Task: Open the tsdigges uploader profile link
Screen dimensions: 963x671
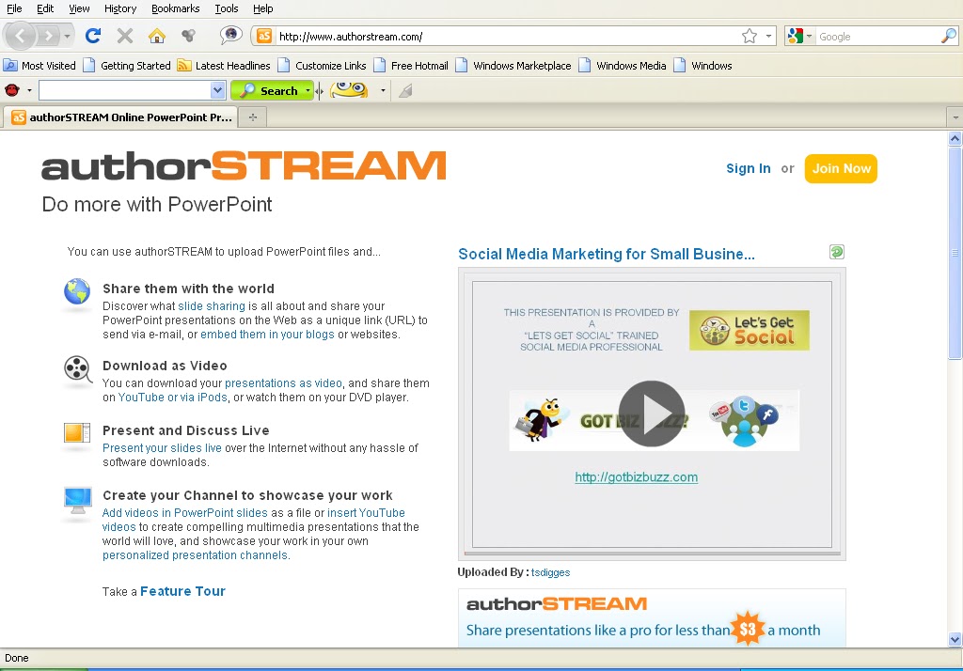Action: click(x=550, y=572)
